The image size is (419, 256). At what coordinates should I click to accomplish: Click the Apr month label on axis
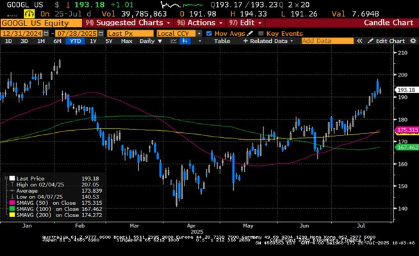(191, 225)
